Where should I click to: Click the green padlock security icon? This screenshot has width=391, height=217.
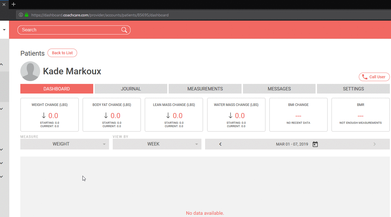click(x=27, y=15)
